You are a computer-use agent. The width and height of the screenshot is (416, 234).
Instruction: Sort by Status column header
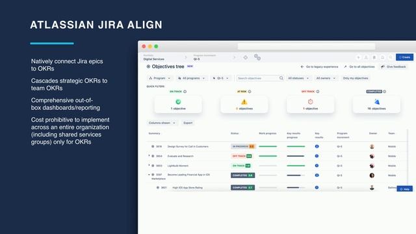point(235,133)
